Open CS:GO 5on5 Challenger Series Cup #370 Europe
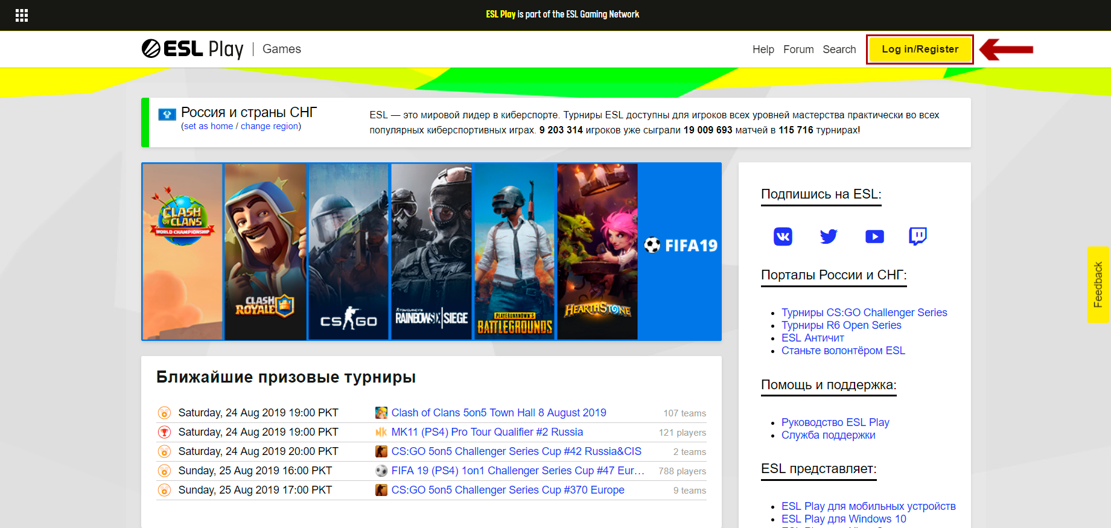1111x528 pixels. click(508, 490)
